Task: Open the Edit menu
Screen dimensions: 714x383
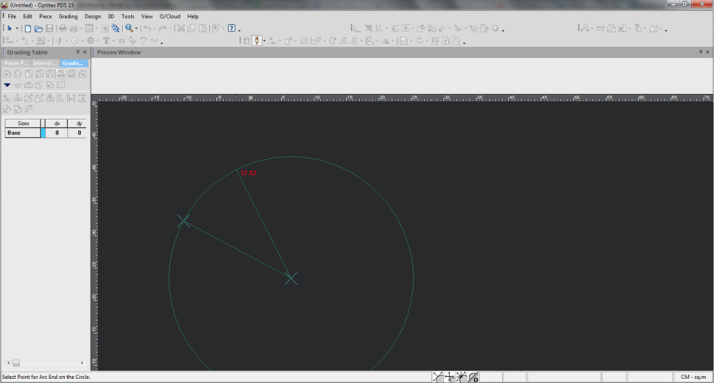Action: pyautogui.click(x=28, y=17)
